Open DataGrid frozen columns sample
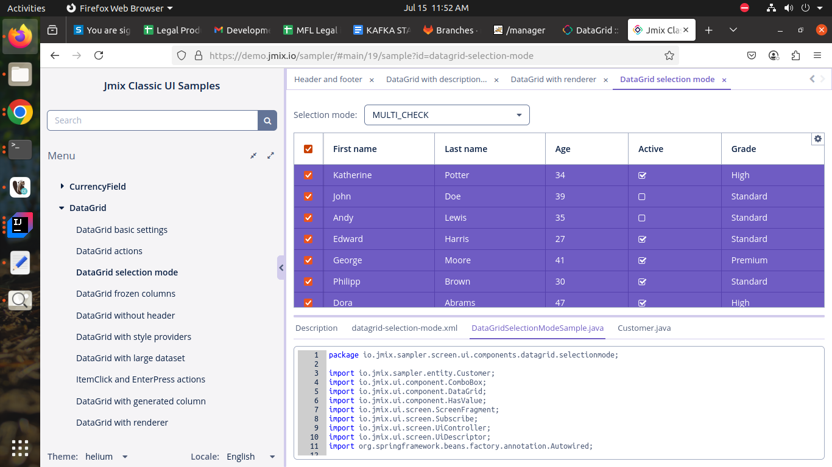 (x=125, y=294)
